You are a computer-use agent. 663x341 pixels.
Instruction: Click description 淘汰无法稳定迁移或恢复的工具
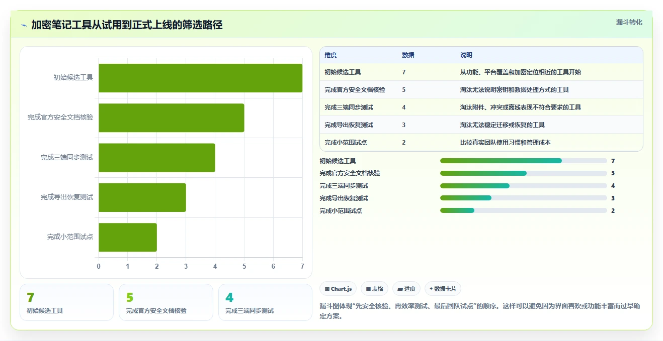[502, 125]
